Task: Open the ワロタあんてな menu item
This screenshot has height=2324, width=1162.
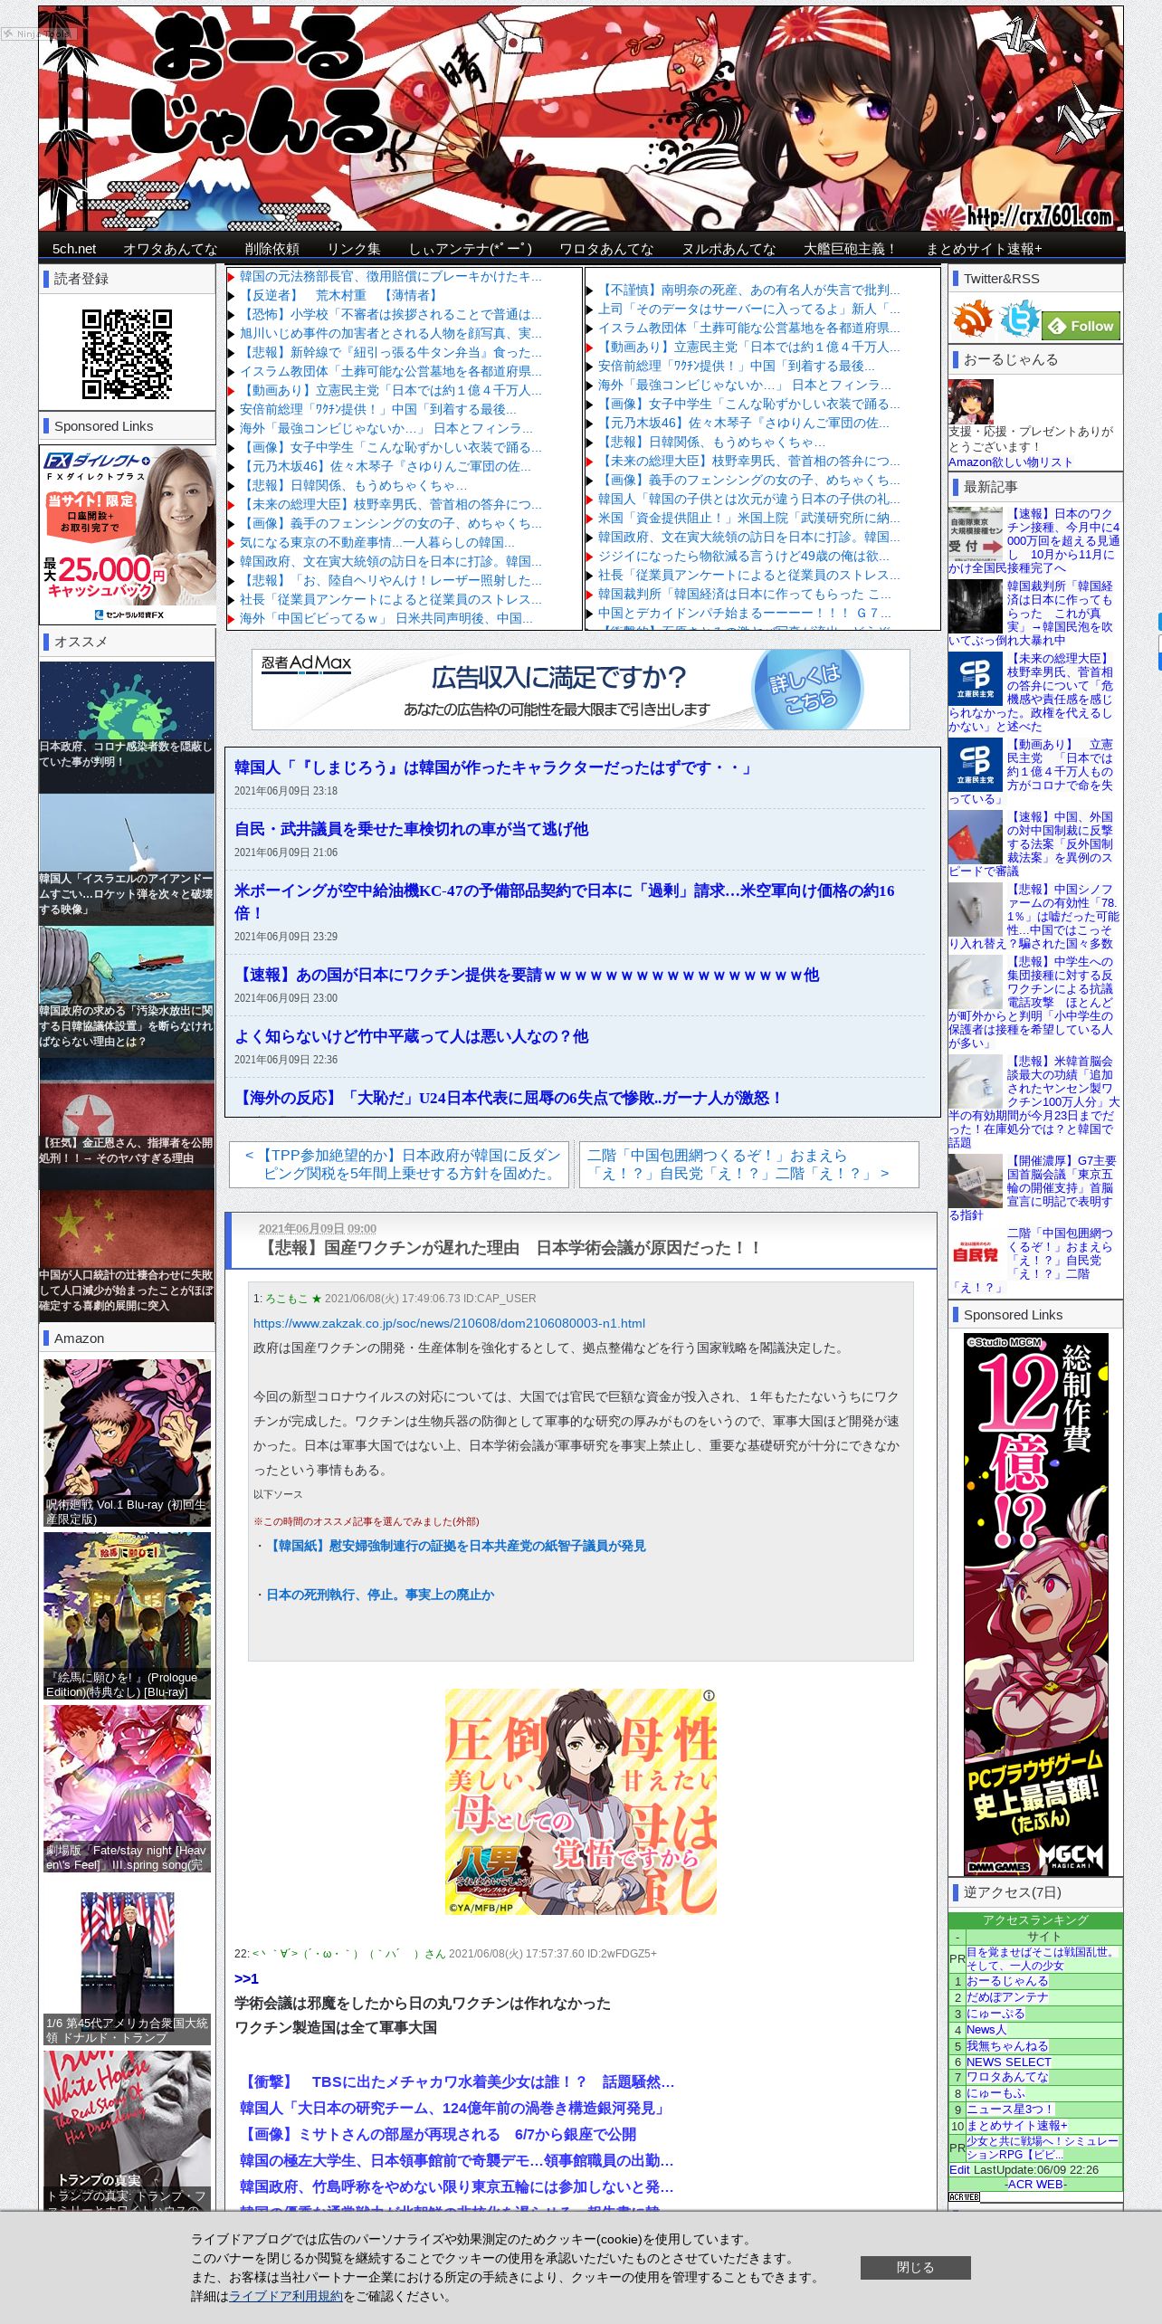Action: (606, 249)
